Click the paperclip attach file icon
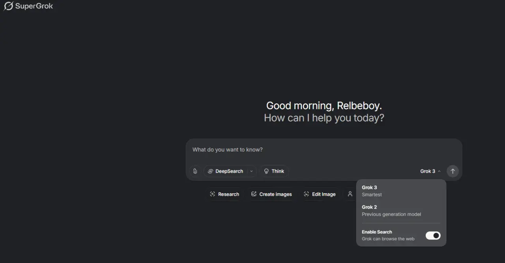The image size is (505, 263). coord(195,171)
